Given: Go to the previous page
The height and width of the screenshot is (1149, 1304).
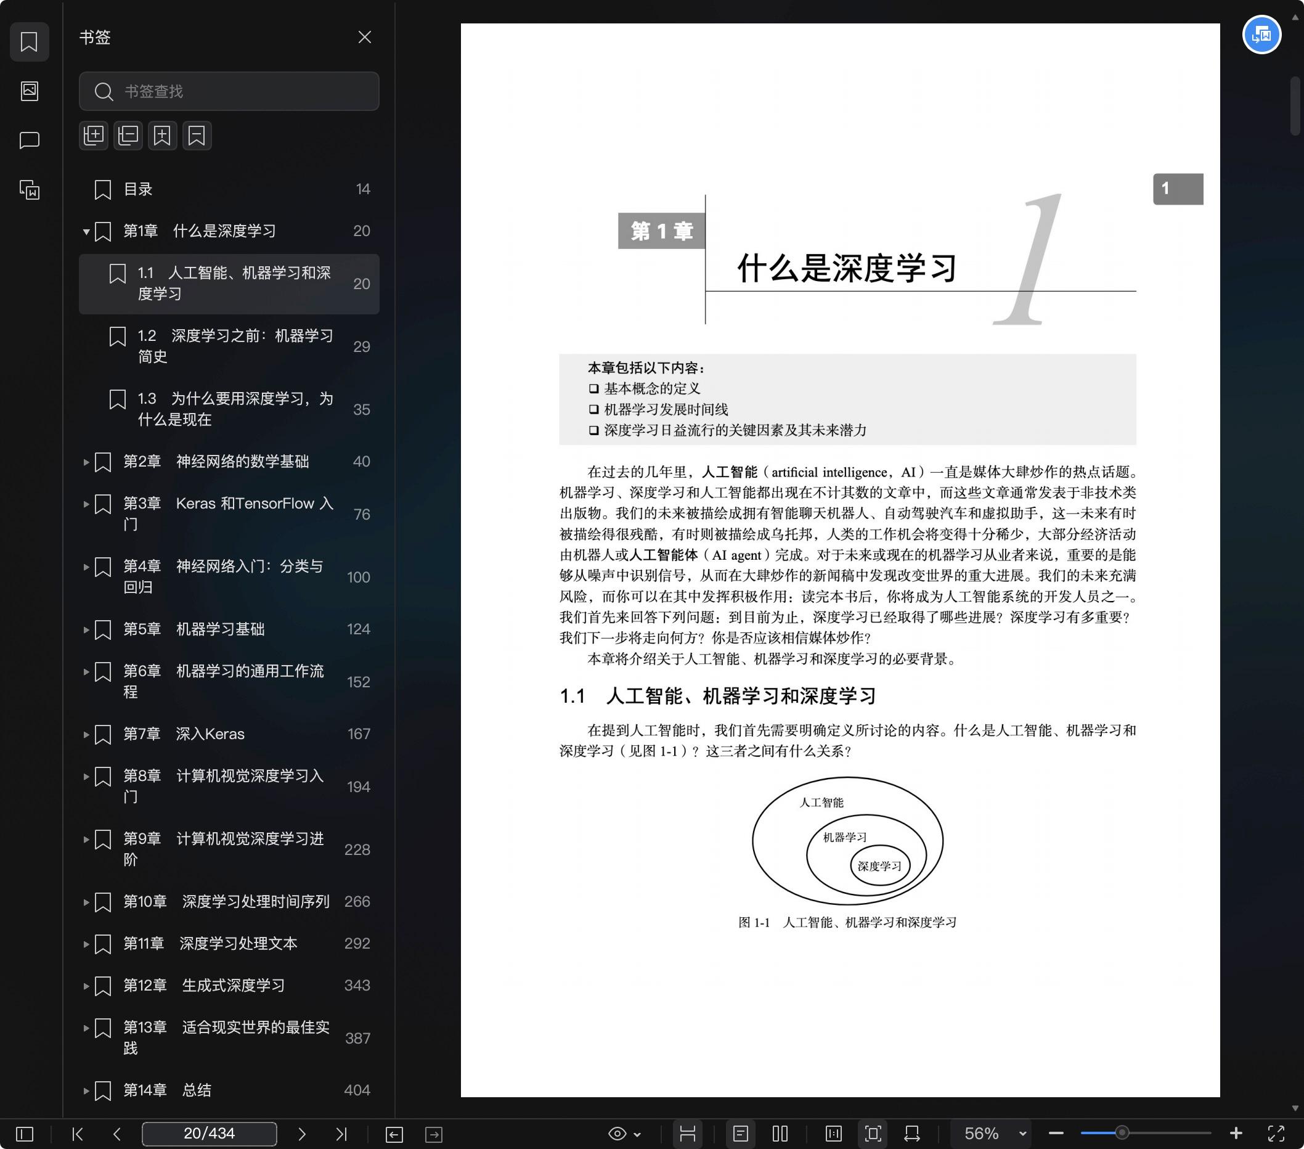Looking at the screenshot, I should click(x=116, y=1134).
